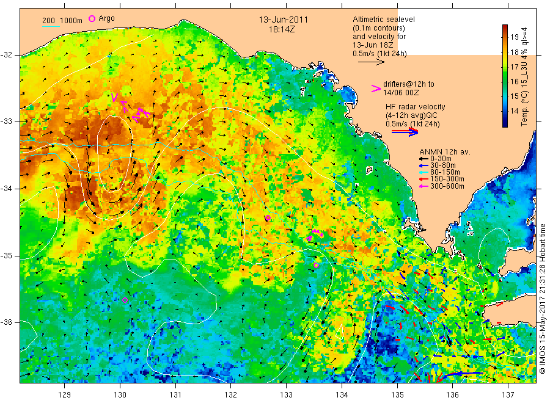Click the 15 label on the color bar
Image resolution: width=550 pixels, height=403 pixels.
514,96
